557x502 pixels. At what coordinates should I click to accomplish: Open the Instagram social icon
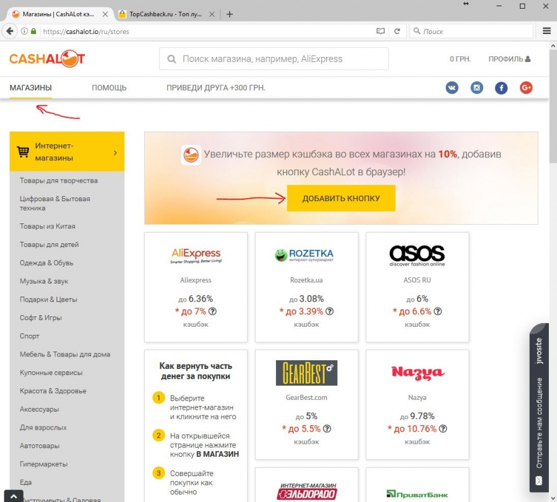pyautogui.click(x=477, y=88)
